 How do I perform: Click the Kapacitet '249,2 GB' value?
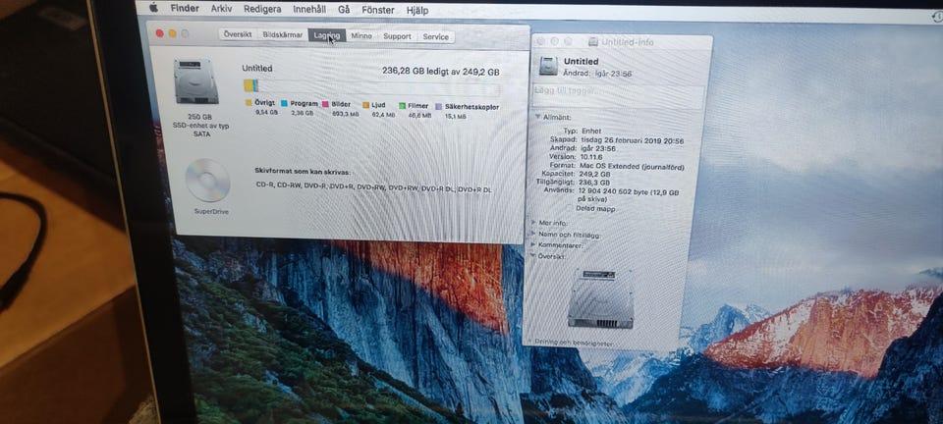click(x=595, y=174)
